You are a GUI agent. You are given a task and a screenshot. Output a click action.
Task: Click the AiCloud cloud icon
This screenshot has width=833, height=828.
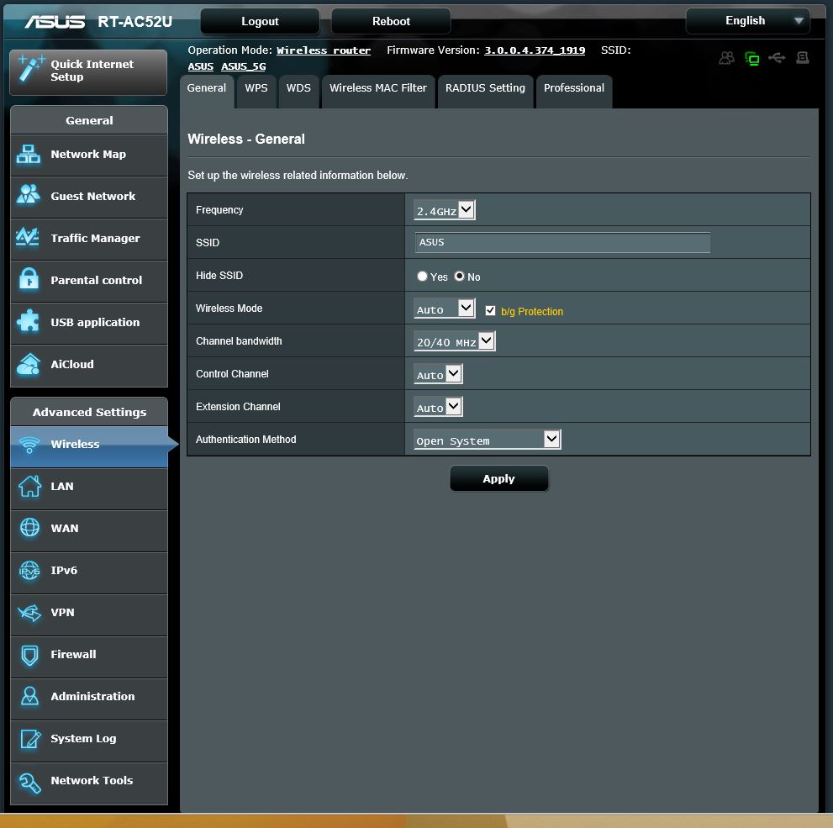coord(29,364)
